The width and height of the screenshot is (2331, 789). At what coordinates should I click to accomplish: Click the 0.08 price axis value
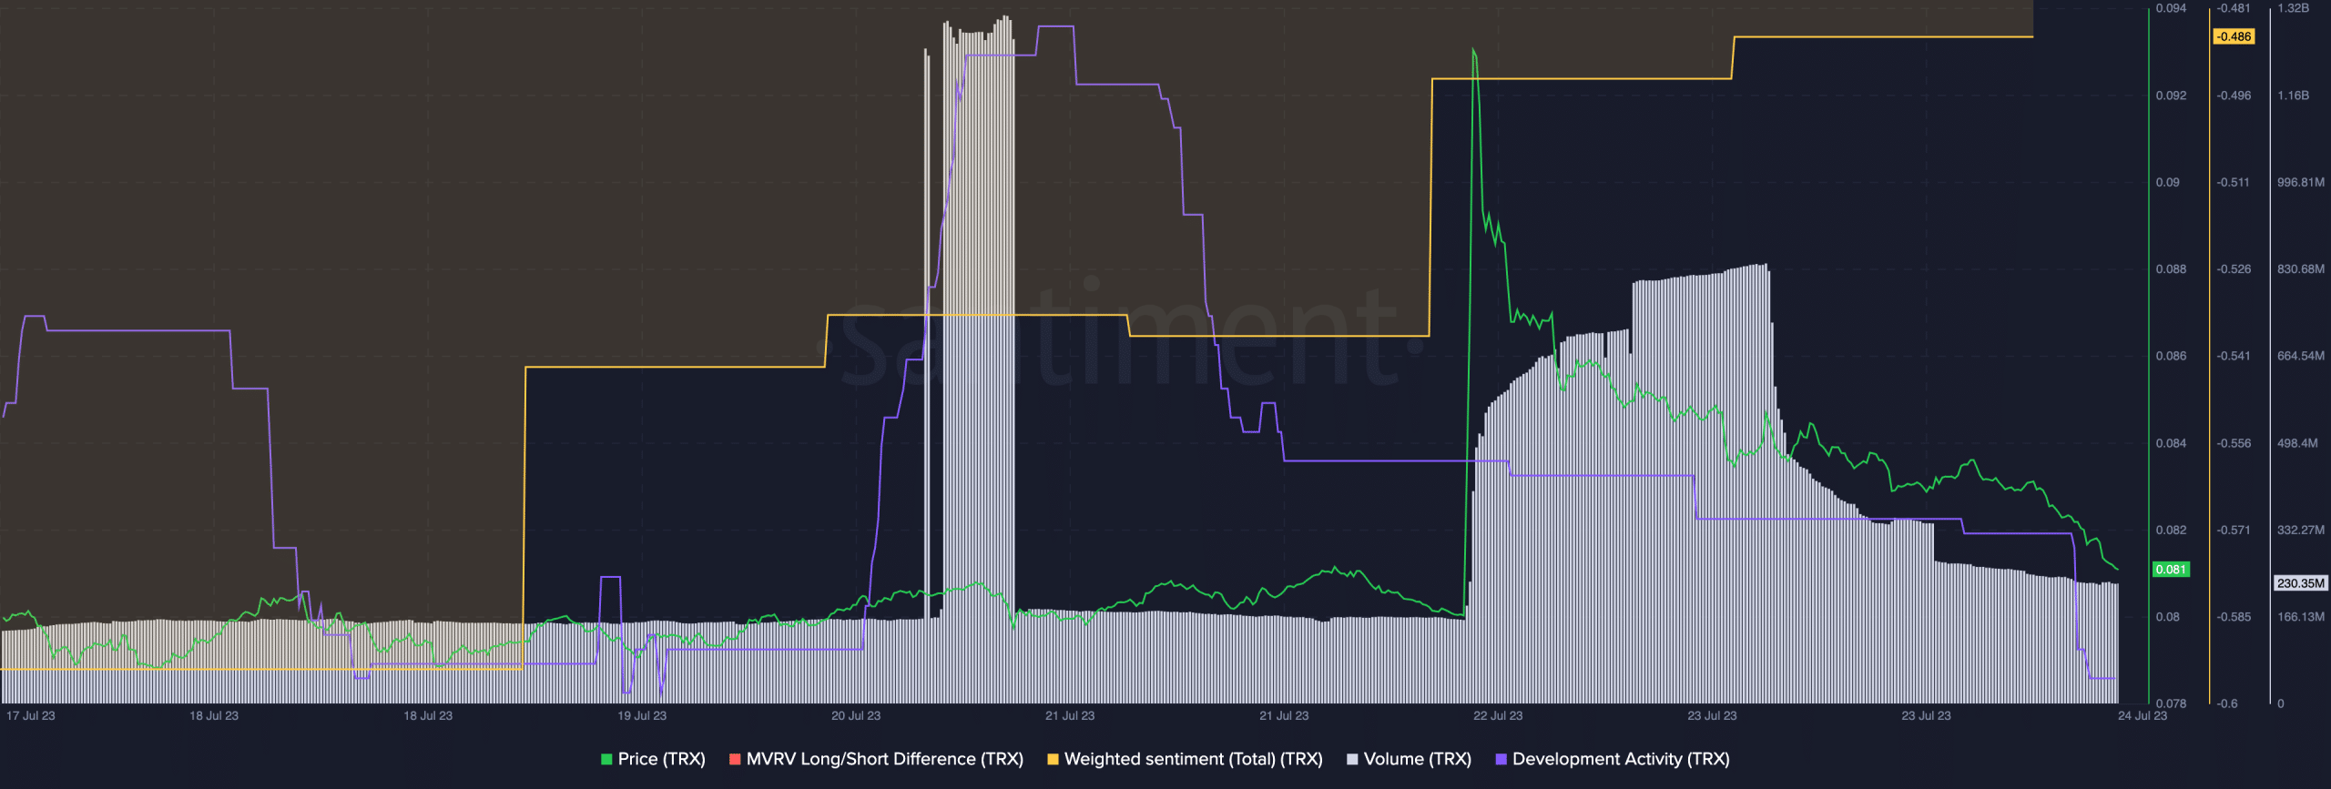2168,617
